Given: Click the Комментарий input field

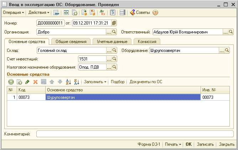Looking at the screenshot, I should point(135,134).
